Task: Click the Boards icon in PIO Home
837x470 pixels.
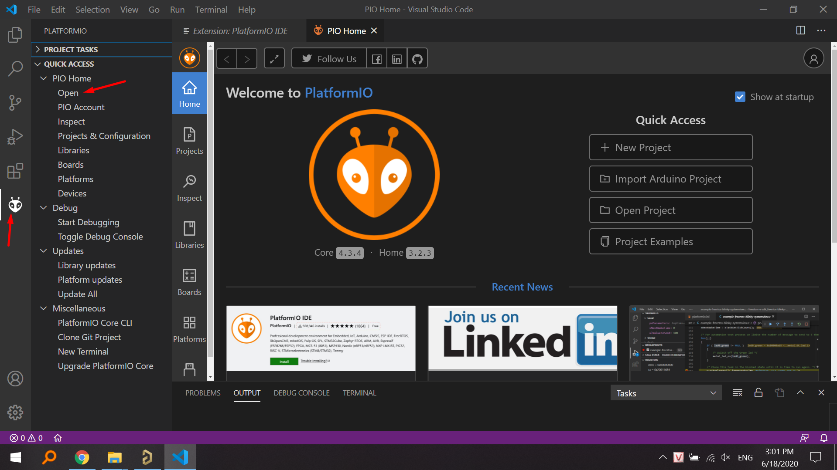Action: (189, 281)
